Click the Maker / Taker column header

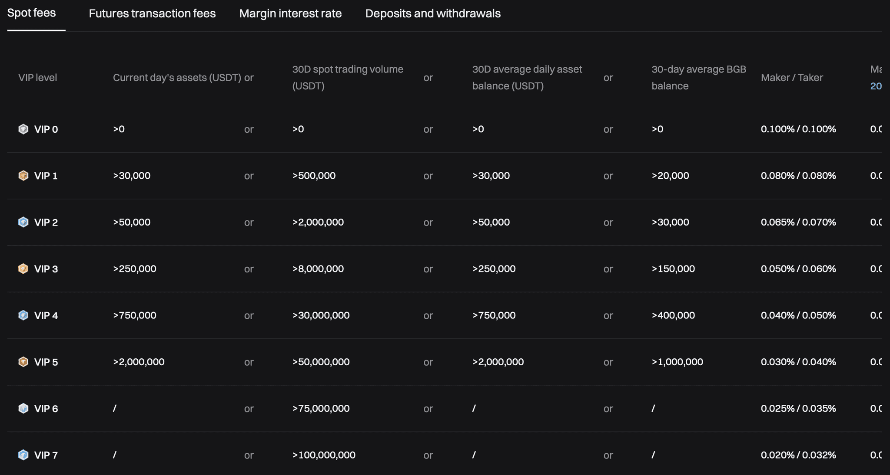tap(792, 77)
